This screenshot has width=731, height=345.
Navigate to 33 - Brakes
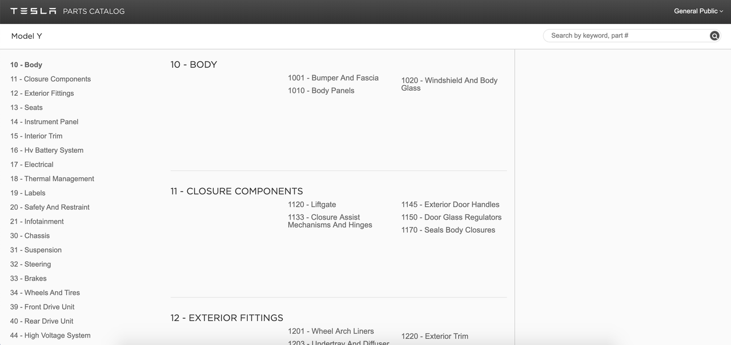click(29, 279)
